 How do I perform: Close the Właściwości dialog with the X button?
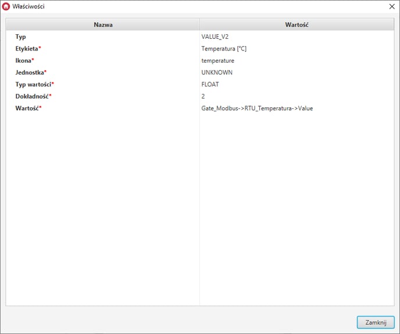tap(392, 6)
